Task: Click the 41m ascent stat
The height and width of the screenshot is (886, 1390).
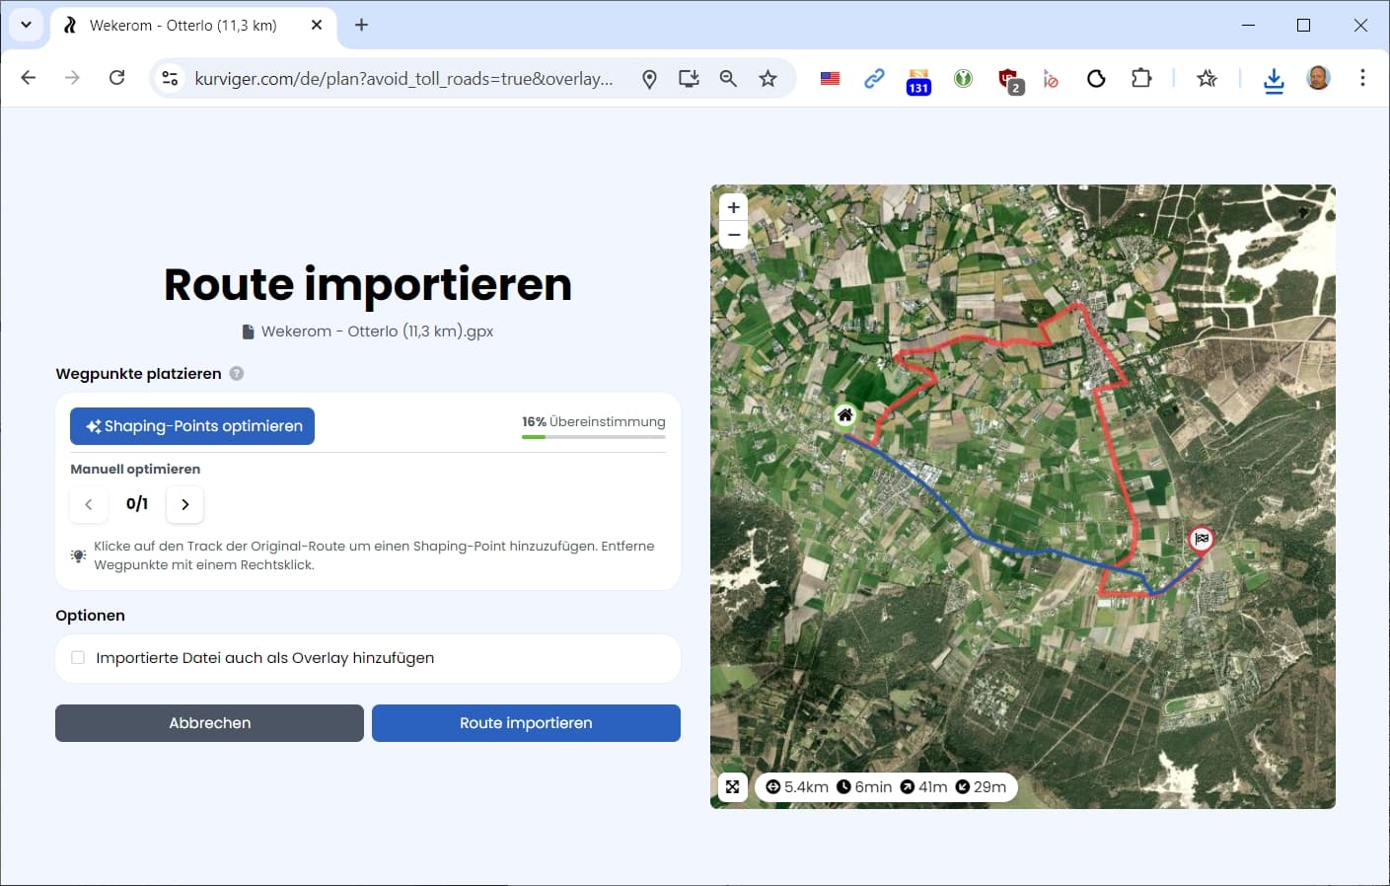Action: (x=923, y=786)
